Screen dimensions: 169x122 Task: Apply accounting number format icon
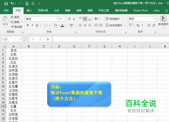click(131, 25)
